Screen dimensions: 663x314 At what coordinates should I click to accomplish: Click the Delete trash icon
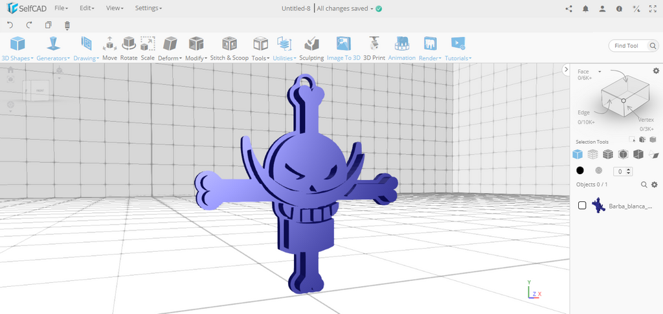click(67, 25)
